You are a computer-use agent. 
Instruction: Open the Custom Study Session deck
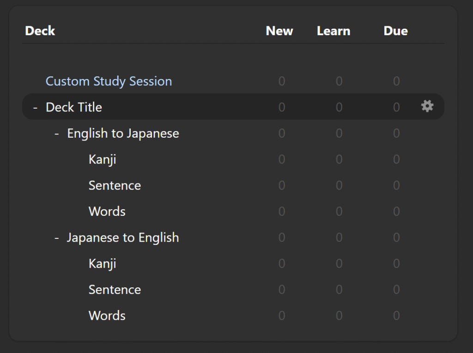tap(109, 81)
